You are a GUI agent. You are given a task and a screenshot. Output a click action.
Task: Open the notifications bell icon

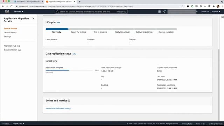[x=164, y=12]
